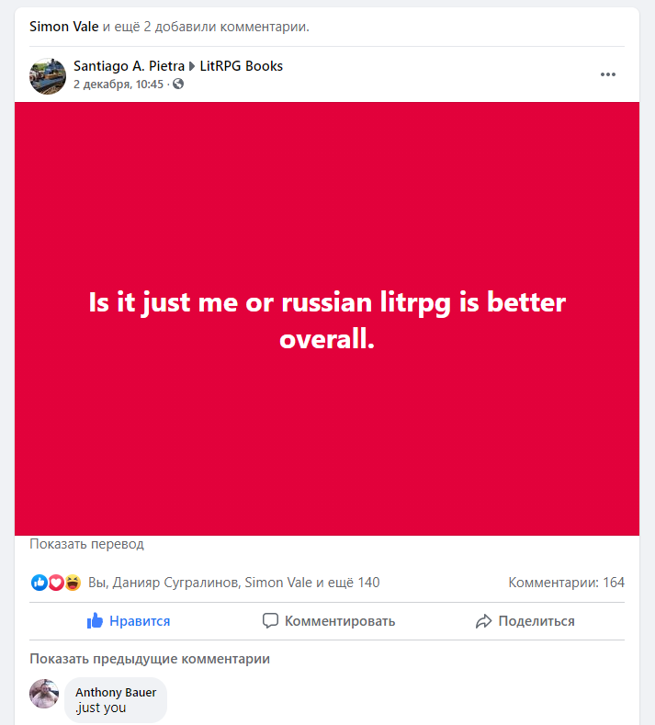This screenshot has width=655, height=725.
Task: Open the post options three-dots menu
Action: pyautogui.click(x=607, y=74)
